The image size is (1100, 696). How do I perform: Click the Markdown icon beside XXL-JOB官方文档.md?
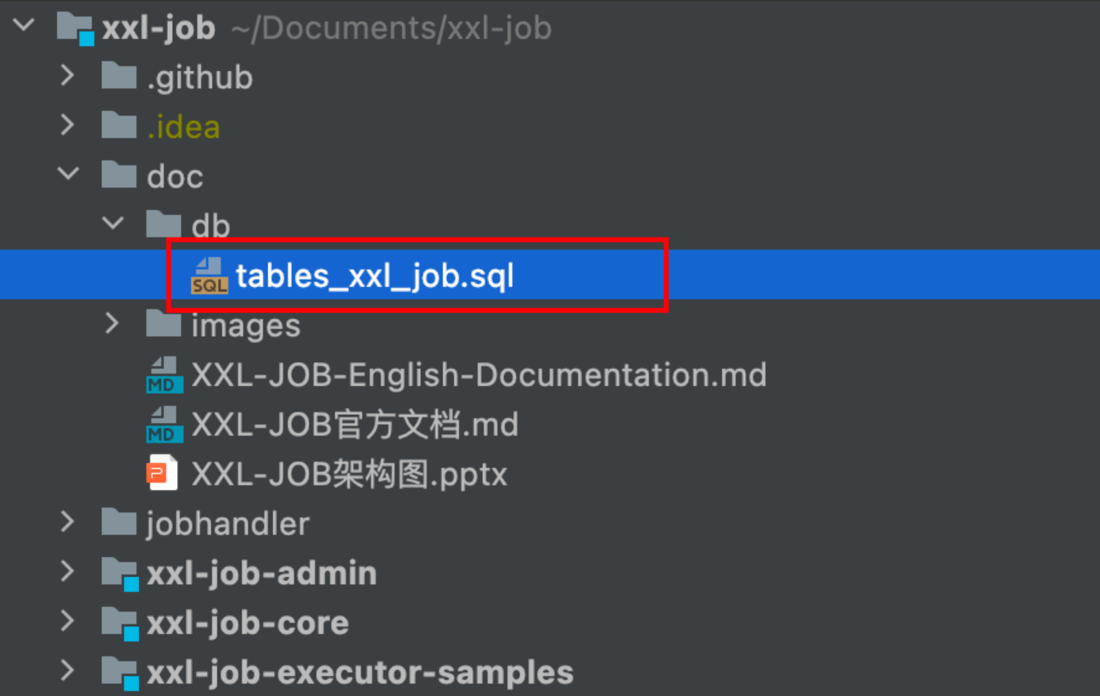point(165,425)
